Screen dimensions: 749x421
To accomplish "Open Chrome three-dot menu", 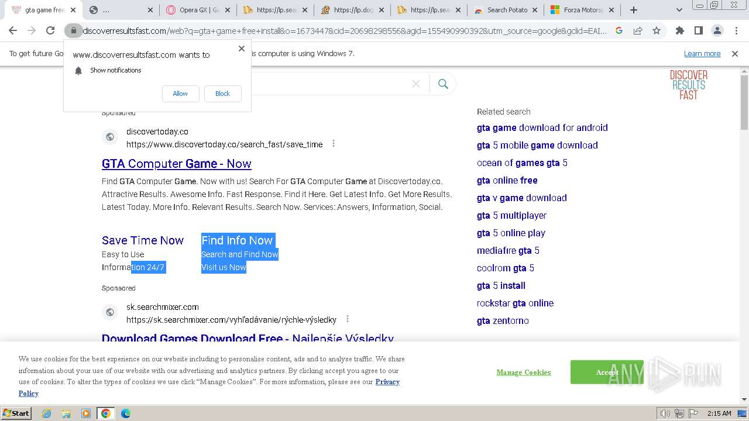I will tap(736, 31).
